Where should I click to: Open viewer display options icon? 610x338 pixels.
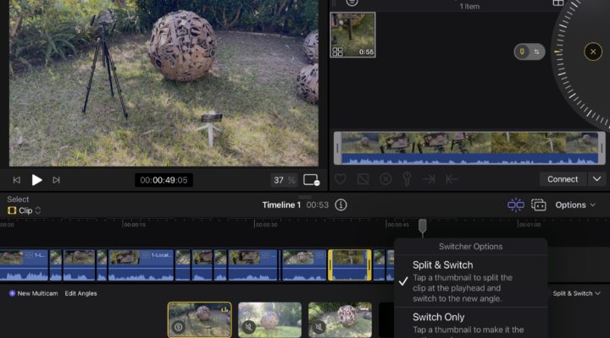pos(311,180)
